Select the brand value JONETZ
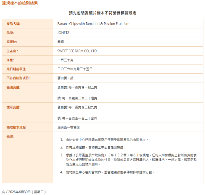Image resolution: width=205 pixels, height=195 pixels. click(x=64, y=33)
